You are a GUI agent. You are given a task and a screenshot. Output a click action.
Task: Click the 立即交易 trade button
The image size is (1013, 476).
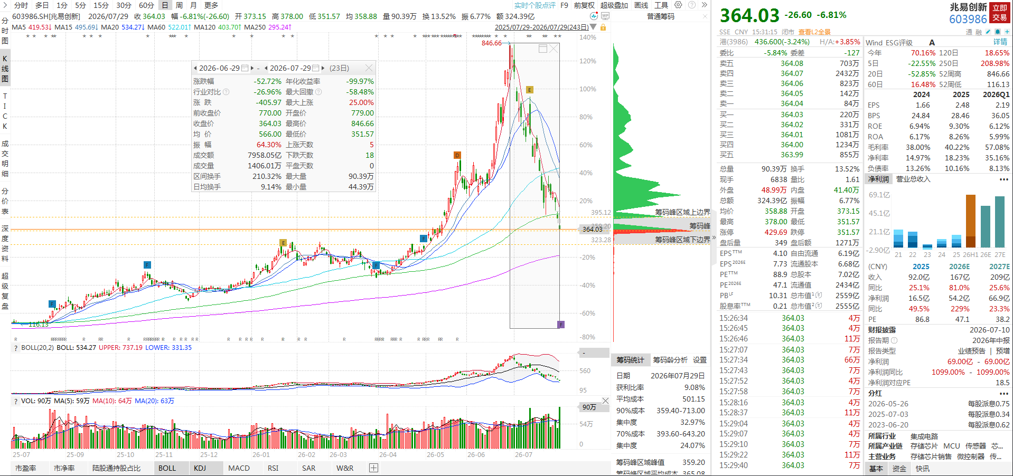[1000, 13]
